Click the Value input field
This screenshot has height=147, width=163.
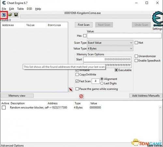click(x=124, y=36)
